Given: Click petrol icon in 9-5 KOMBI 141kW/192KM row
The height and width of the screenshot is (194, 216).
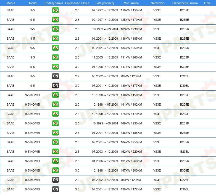Looking at the screenshot, I should (55, 104).
